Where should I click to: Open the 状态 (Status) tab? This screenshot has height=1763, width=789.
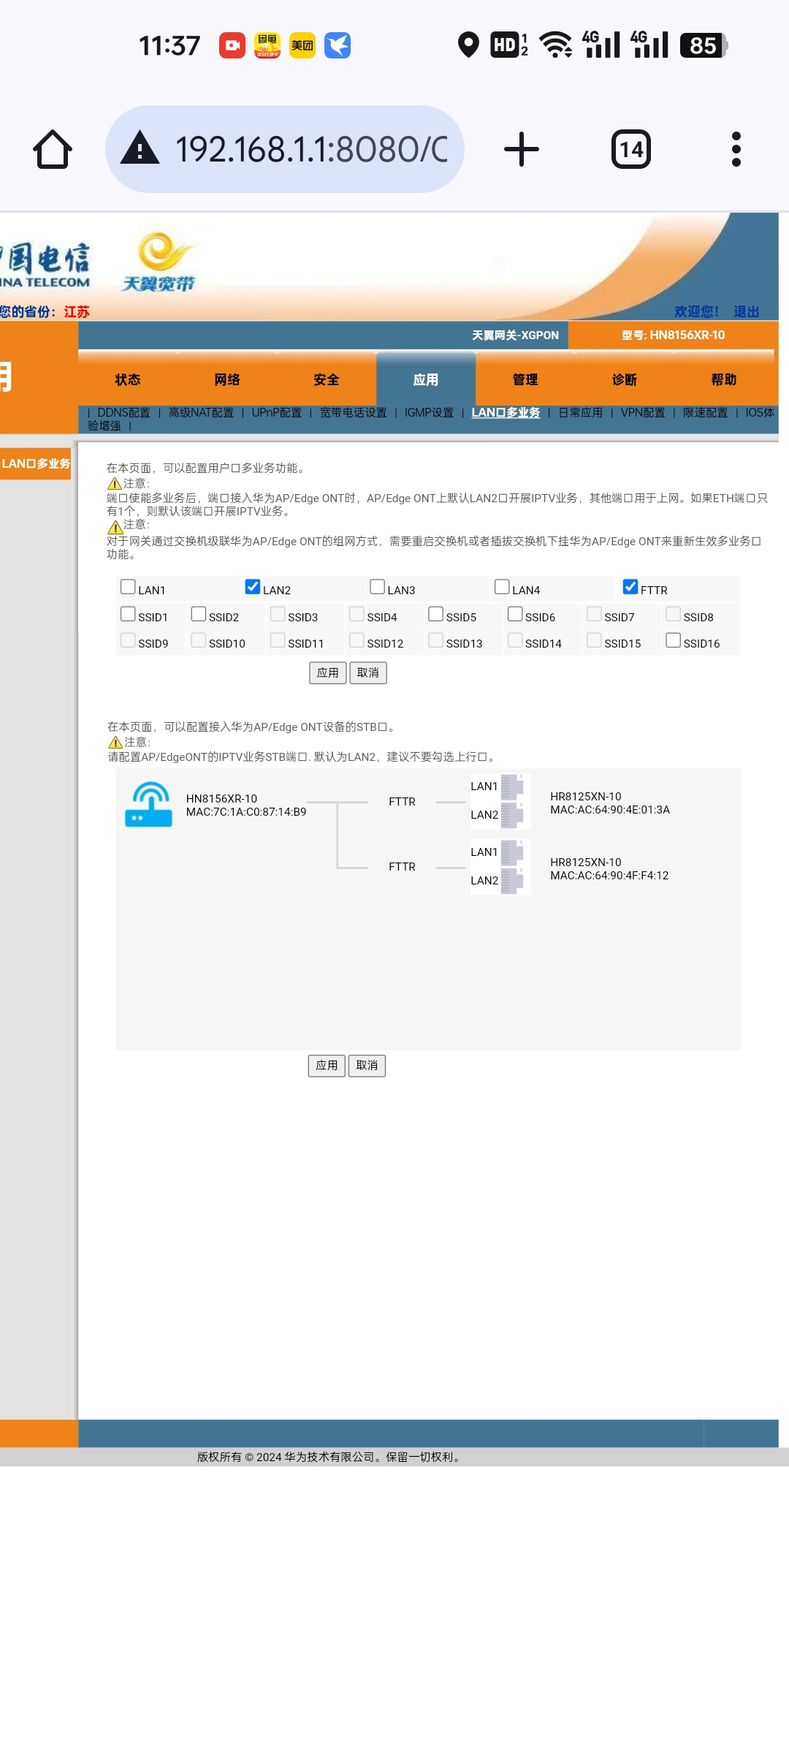[x=128, y=379]
